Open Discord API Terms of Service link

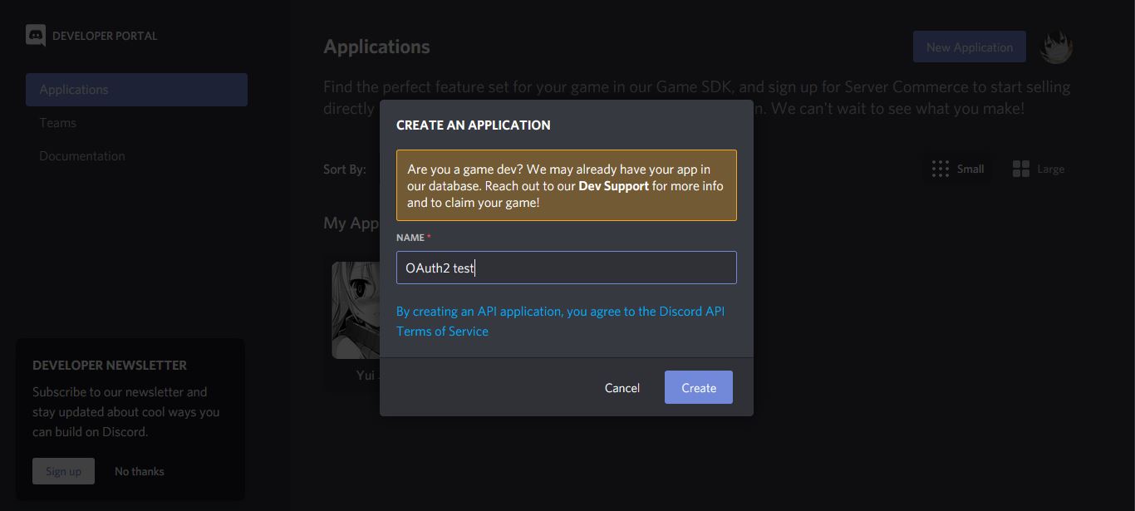click(560, 322)
